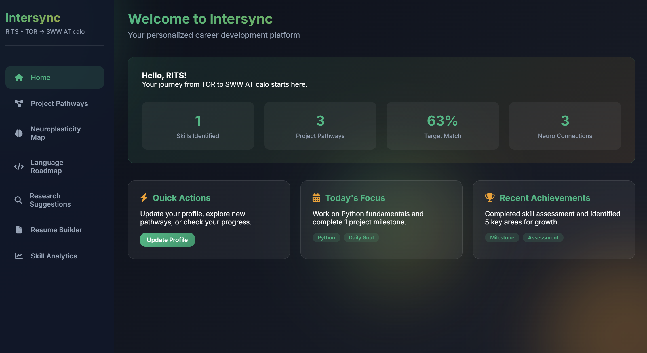This screenshot has width=647, height=353.
Task: Click the Research Suggestions magnifier icon
Action: tap(18, 200)
